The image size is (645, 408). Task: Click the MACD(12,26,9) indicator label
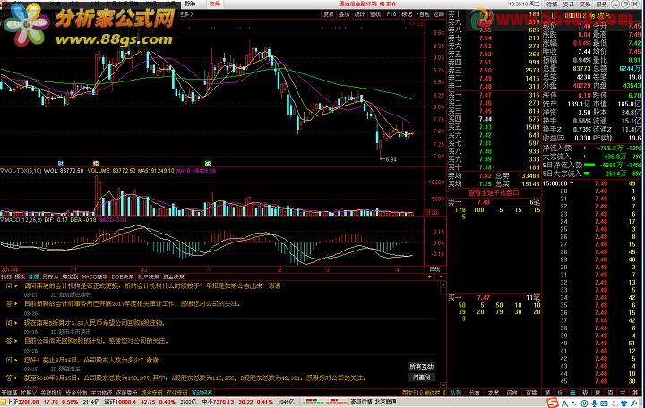[23, 220]
